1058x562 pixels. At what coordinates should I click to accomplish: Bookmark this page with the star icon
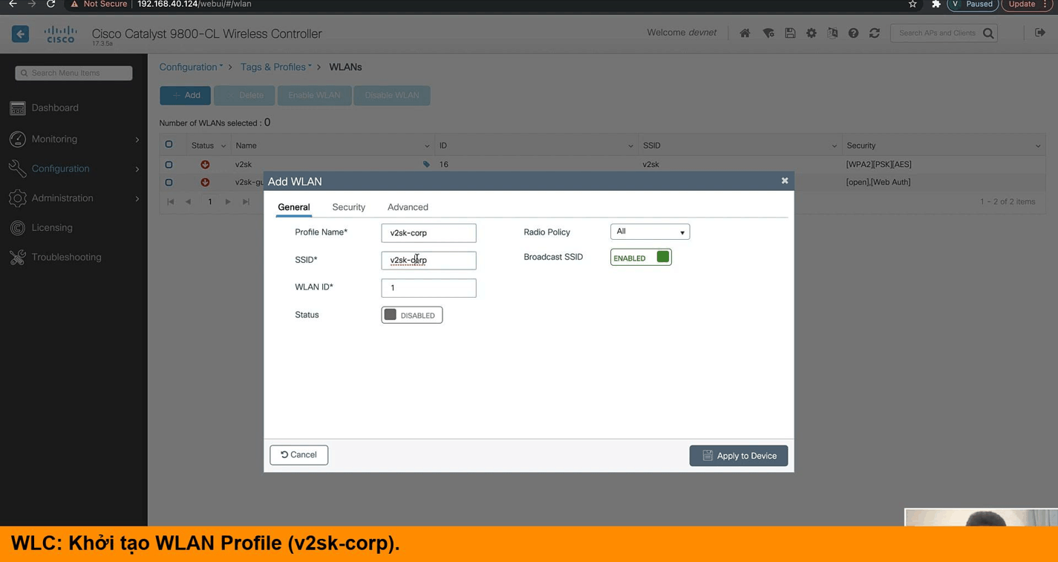(912, 4)
